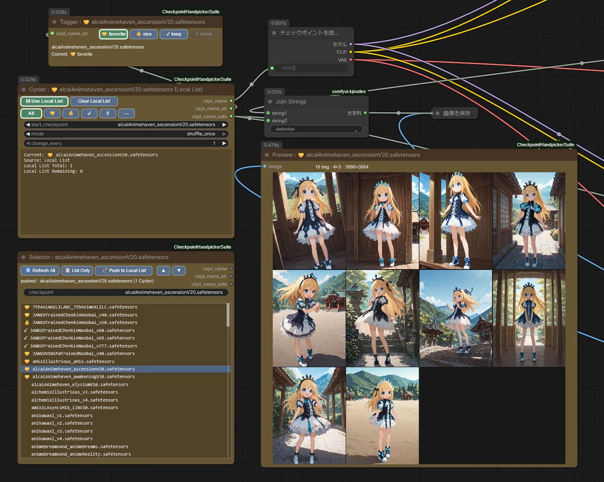Open the checkpoint combo in Selector node

coord(126,292)
